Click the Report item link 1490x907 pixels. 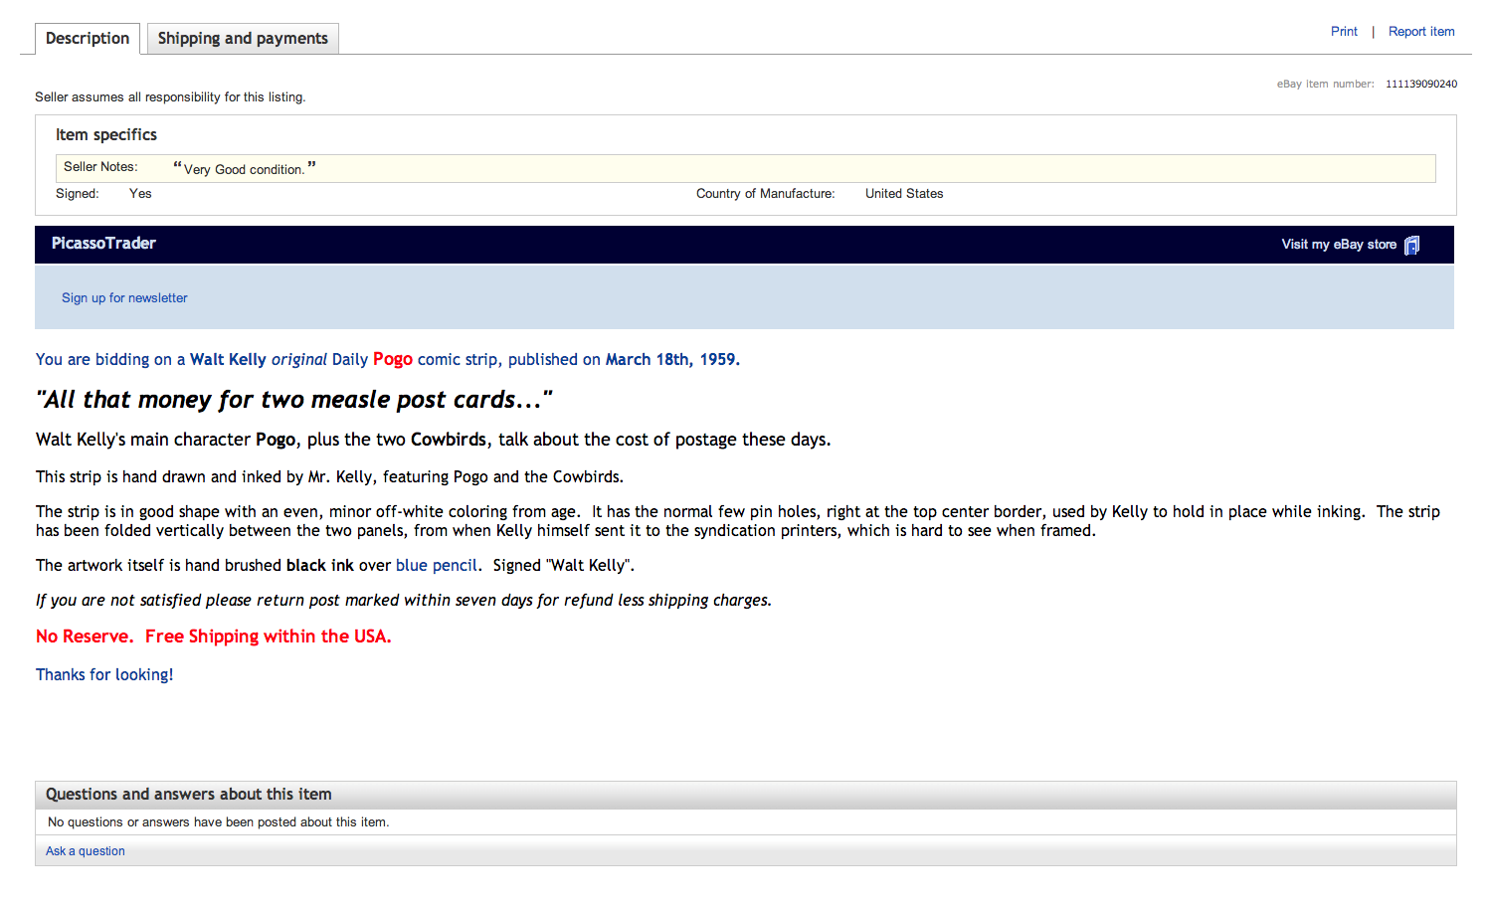[1421, 32]
